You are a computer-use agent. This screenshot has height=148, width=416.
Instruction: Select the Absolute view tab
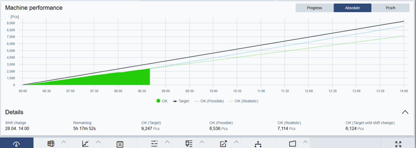[x=353, y=8]
